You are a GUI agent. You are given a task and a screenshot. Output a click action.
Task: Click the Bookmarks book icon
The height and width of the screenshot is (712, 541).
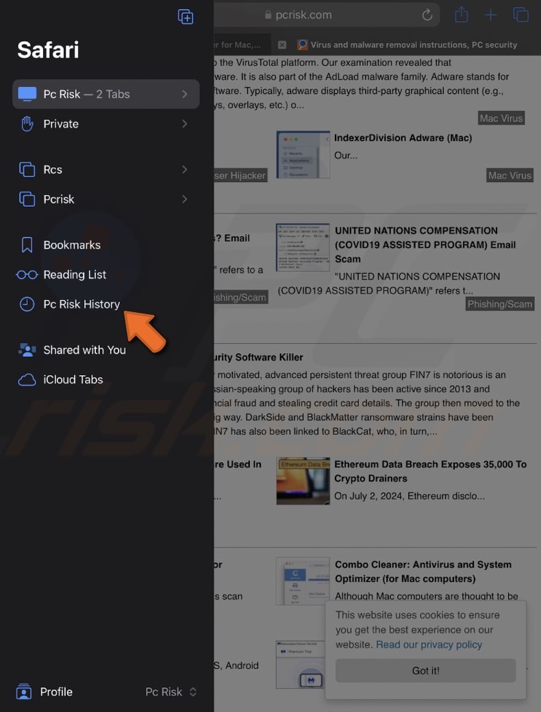[27, 245]
